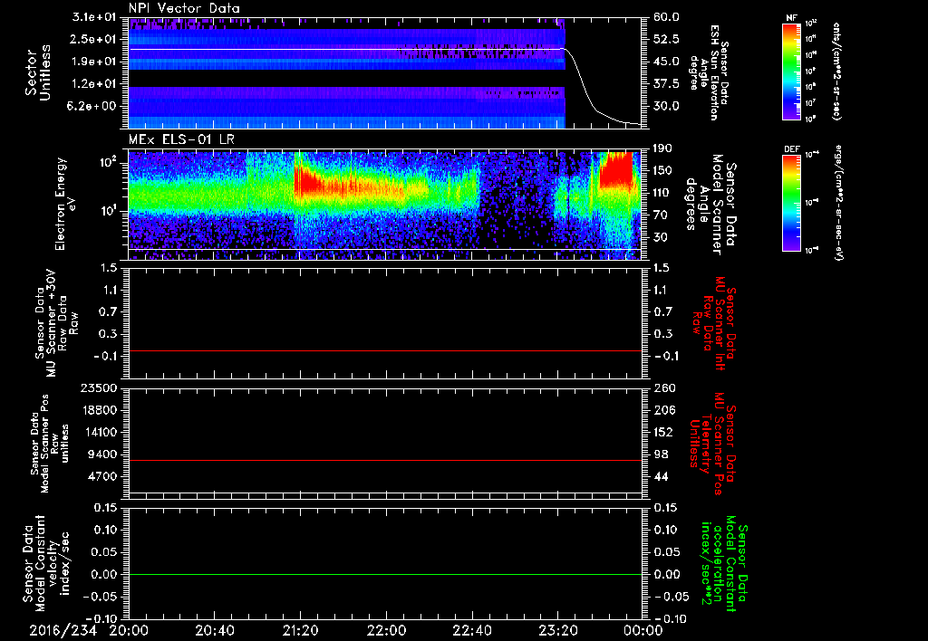The image size is (928, 641).
Task: Click the '1.9e+01' Sector axis value
Action: pyautogui.click(x=96, y=62)
